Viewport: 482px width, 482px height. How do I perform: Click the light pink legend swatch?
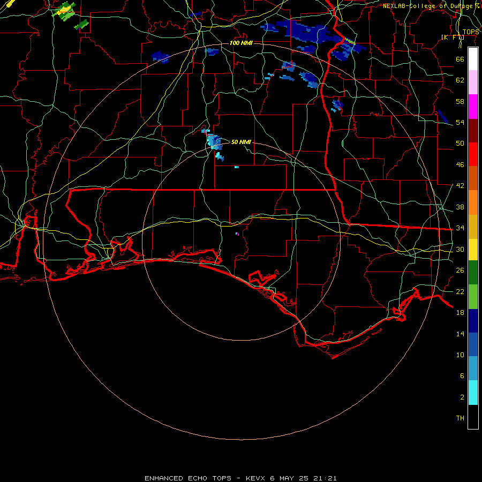point(473,82)
